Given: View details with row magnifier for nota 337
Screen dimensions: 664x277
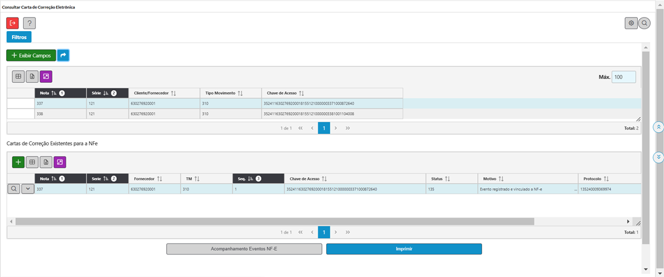Looking at the screenshot, I should point(13,189).
